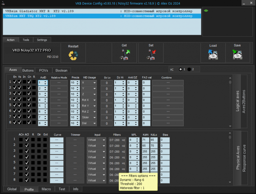This screenshot has width=256, height=194.
Task: Get configuration from the device
Action: coord(124,53)
